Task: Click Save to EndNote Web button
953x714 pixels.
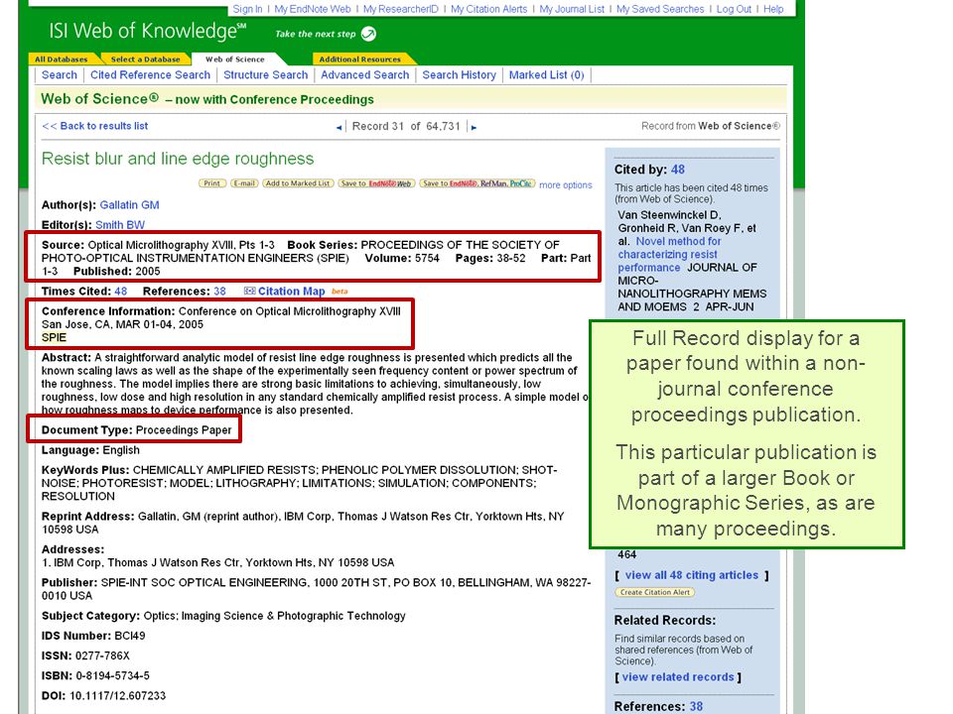Action: (x=376, y=183)
